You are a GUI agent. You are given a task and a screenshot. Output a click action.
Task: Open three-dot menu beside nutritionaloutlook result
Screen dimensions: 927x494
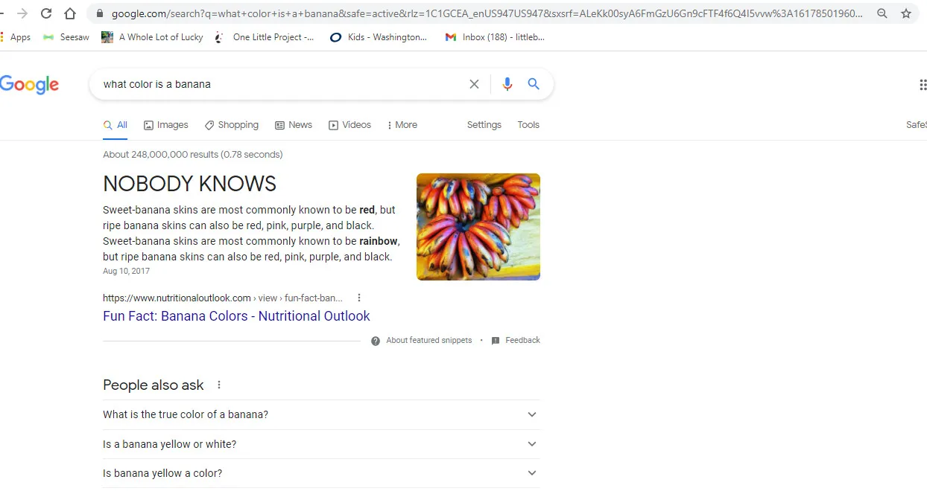(x=359, y=298)
